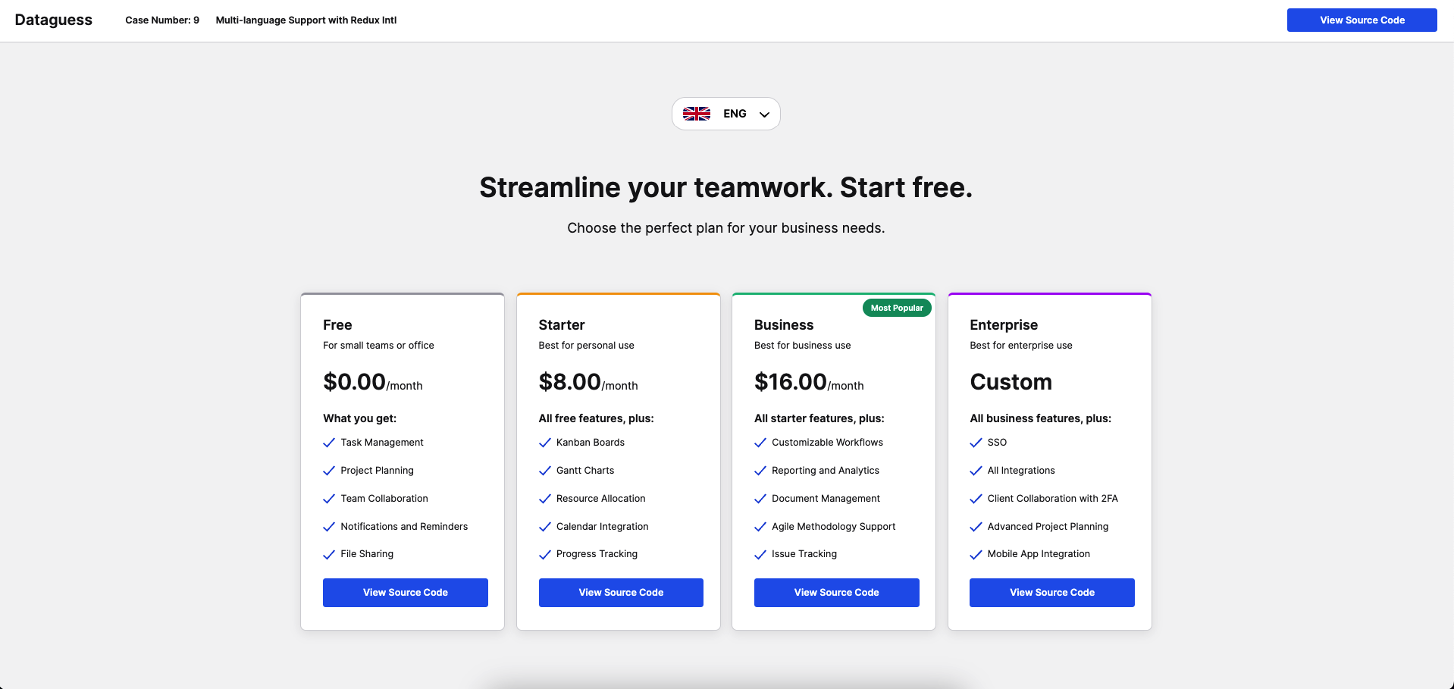Click checkmark icon beside Document Management

click(760, 499)
